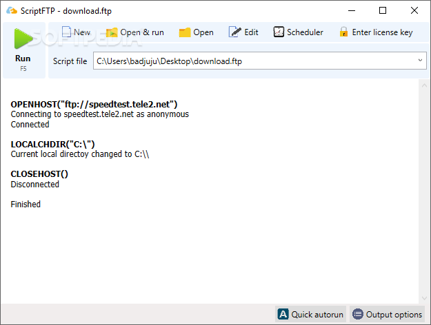Click the OPENHOST command line in output

[x=94, y=104]
